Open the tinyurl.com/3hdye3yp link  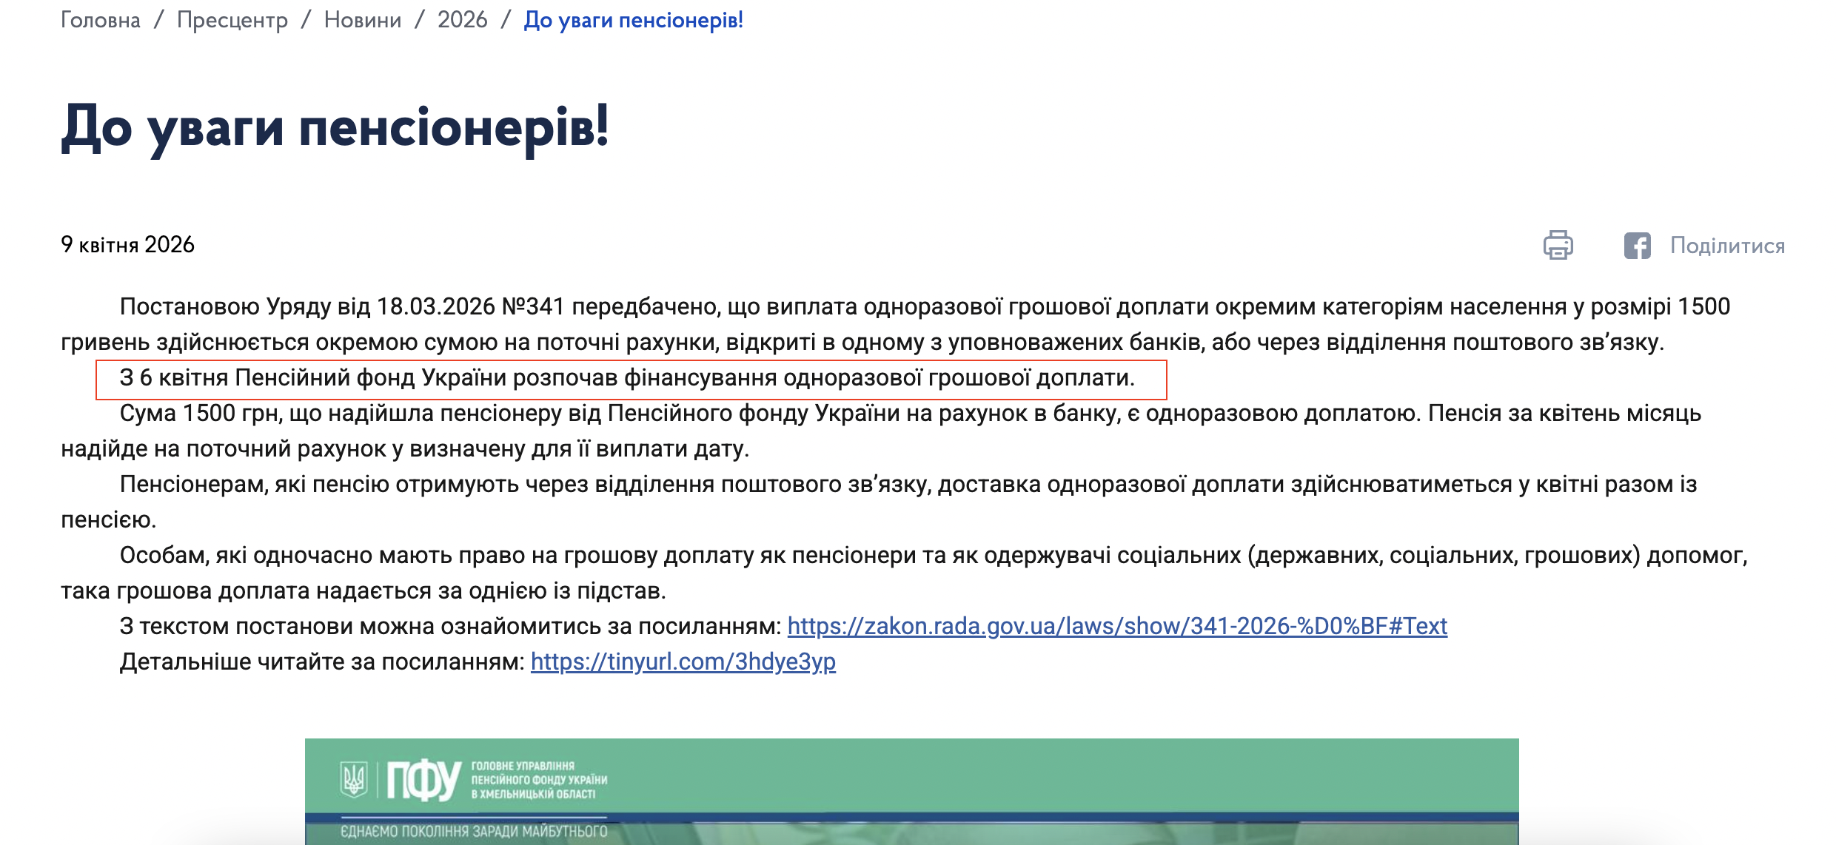click(683, 662)
